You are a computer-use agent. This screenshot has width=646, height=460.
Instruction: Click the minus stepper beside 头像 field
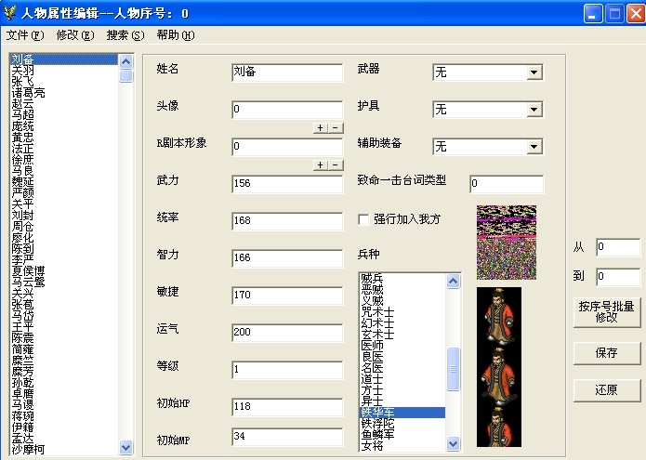[335, 128]
